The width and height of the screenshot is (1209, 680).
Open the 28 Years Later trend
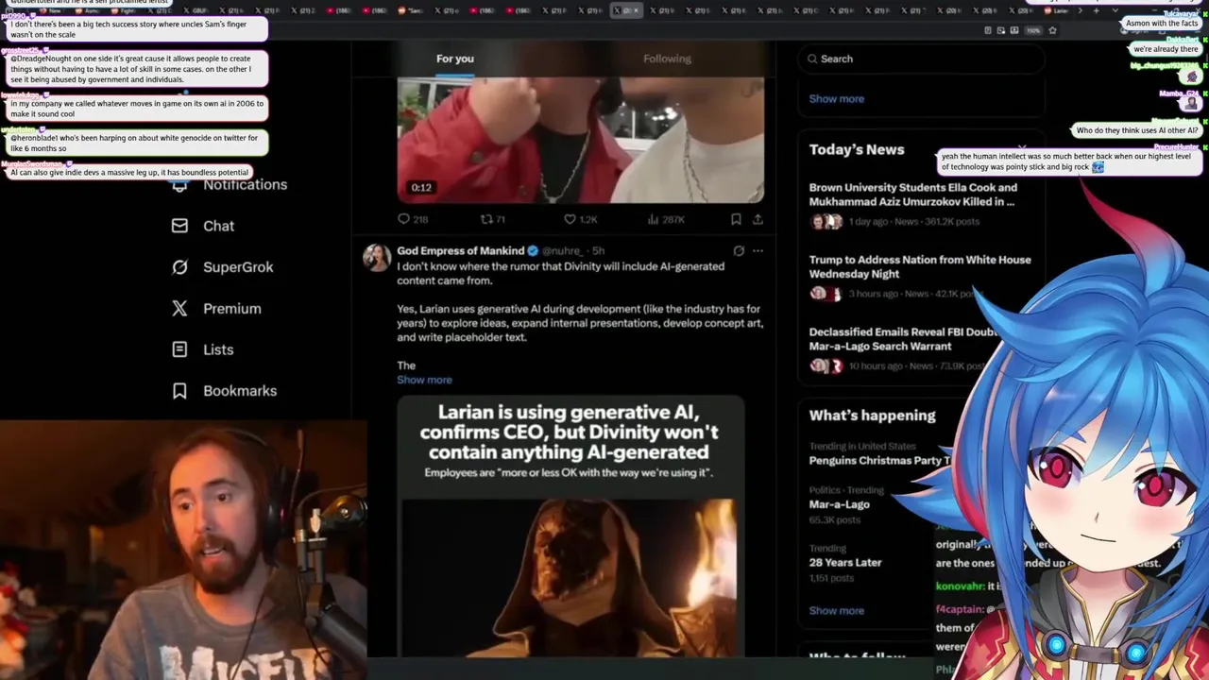pos(845,562)
